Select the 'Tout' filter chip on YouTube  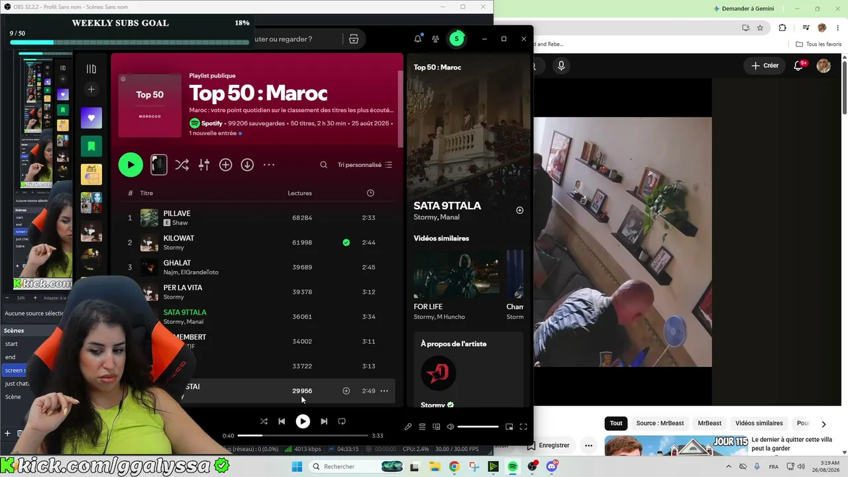click(x=616, y=423)
